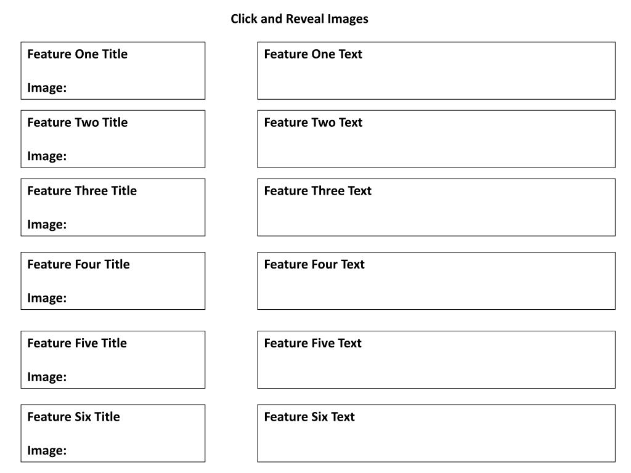Click the 'Image:' label under Feature Three Title
The height and width of the screenshot is (473, 631).
(x=47, y=225)
